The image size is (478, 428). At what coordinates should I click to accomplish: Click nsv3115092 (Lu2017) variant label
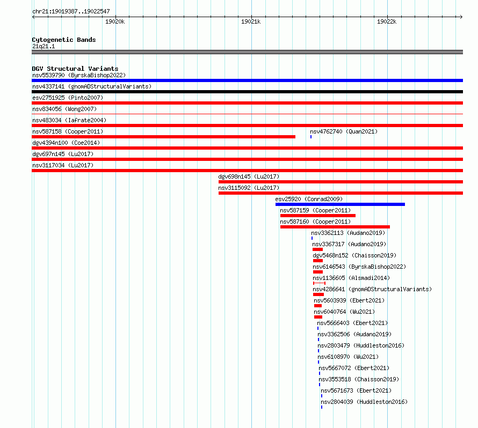click(x=249, y=188)
